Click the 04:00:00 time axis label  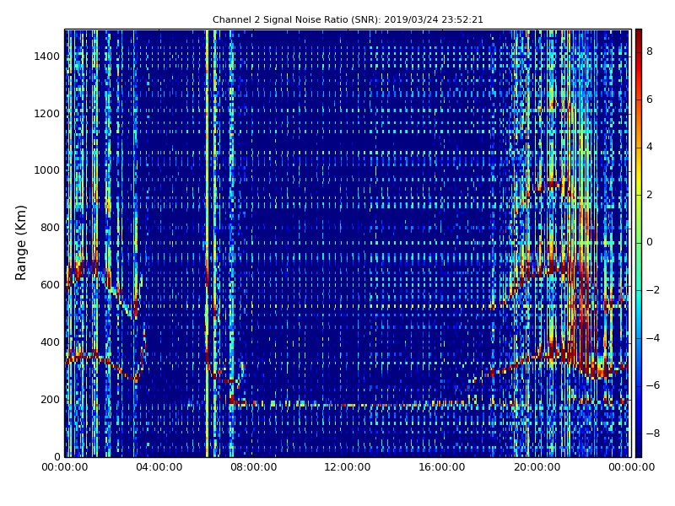coord(159,467)
